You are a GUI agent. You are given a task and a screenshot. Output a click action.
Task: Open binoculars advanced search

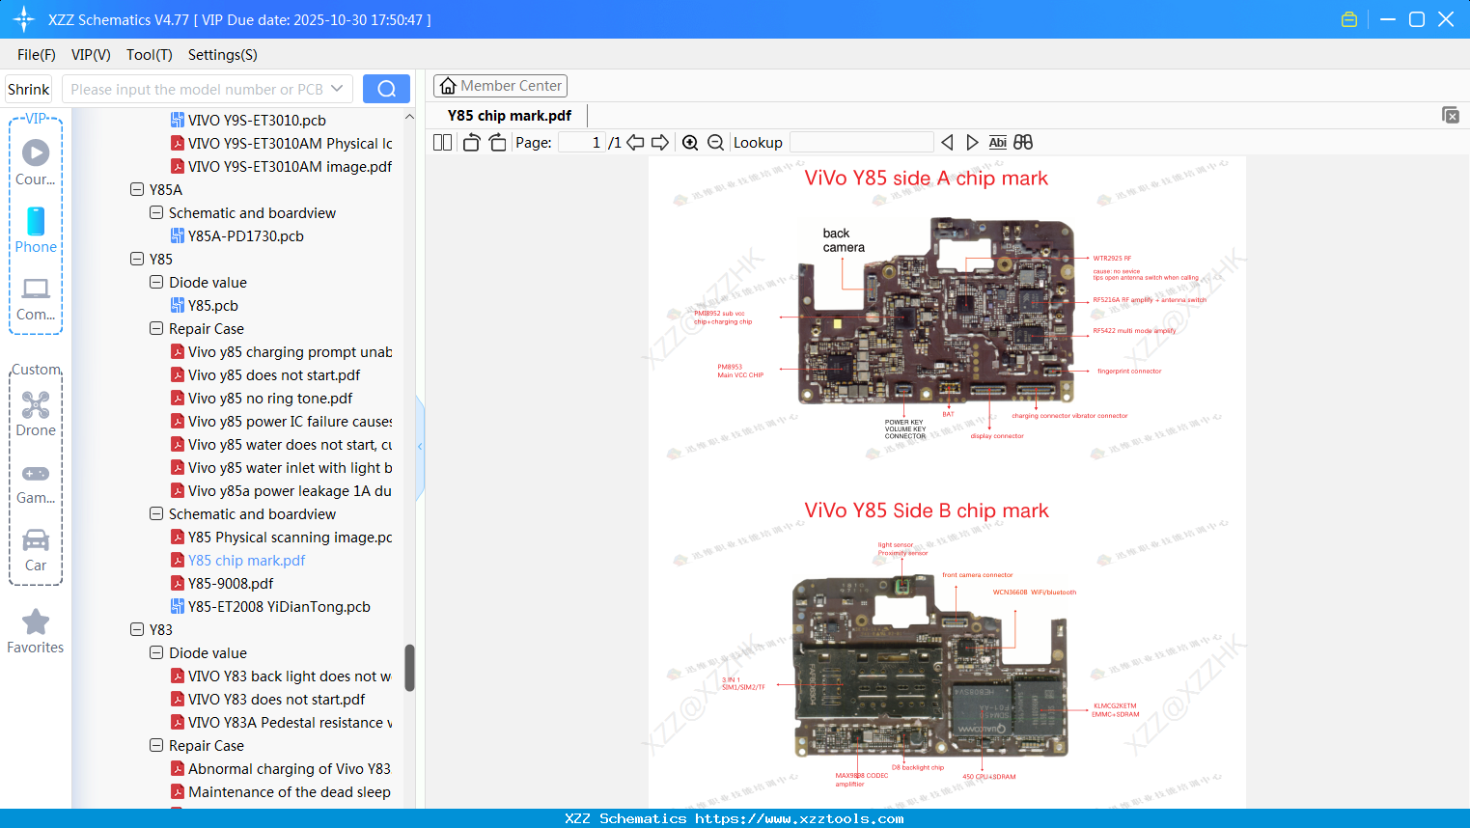click(1023, 142)
